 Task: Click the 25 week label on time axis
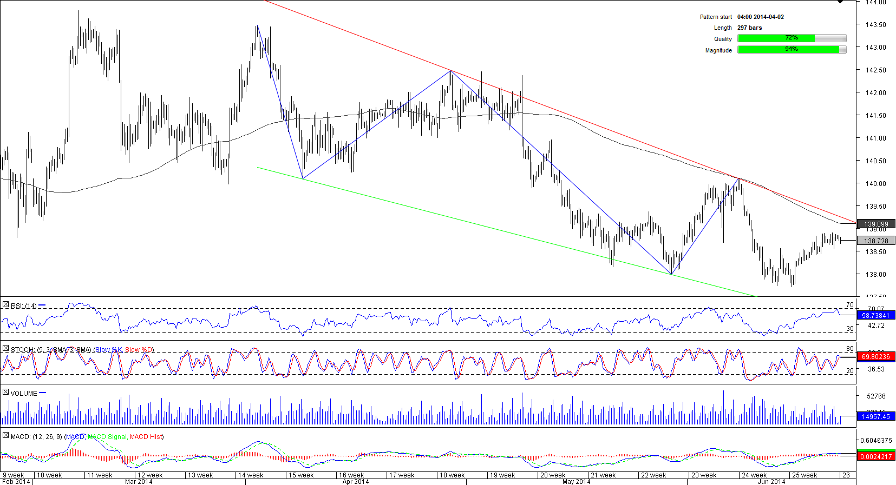(805, 475)
